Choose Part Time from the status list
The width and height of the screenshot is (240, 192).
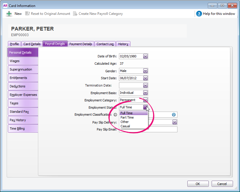point(127,117)
